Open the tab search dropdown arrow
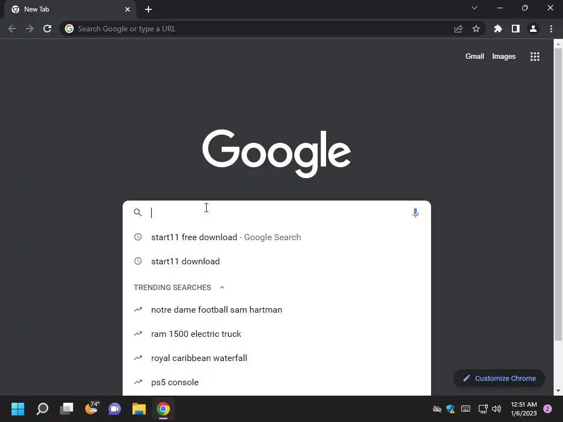Viewport: 563px width, 422px height. (x=474, y=8)
